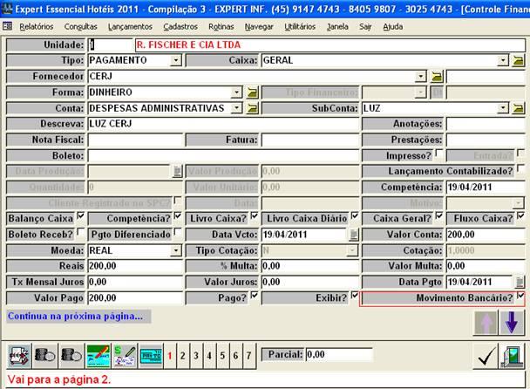Go to page 2 button
Image resolution: width=530 pixels, height=389 pixels.
click(x=182, y=356)
